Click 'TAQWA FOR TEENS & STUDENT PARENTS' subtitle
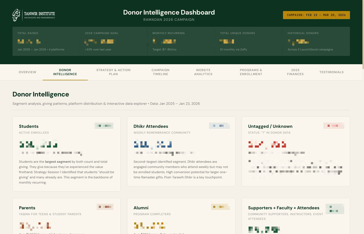This screenshot has height=234, width=364. pos(50,214)
